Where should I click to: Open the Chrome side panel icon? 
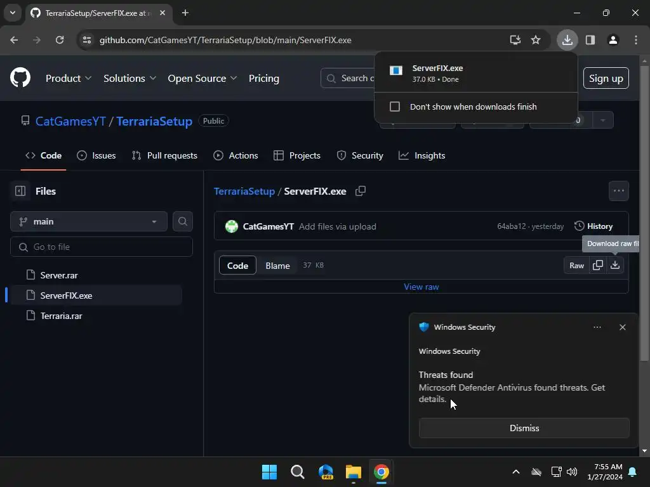[x=590, y=40]
